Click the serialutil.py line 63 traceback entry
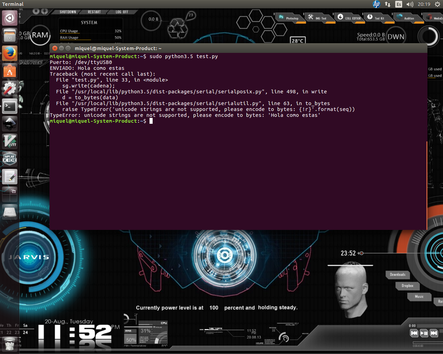 click(193, 103)
